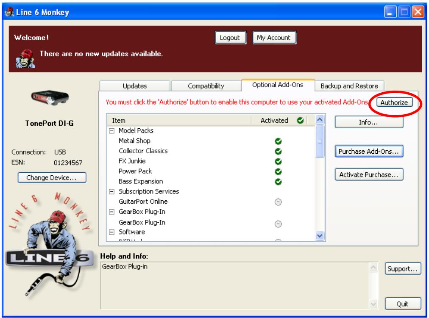
Task: Click add-ons list scroll down arrow
Action: click(320, 235)
